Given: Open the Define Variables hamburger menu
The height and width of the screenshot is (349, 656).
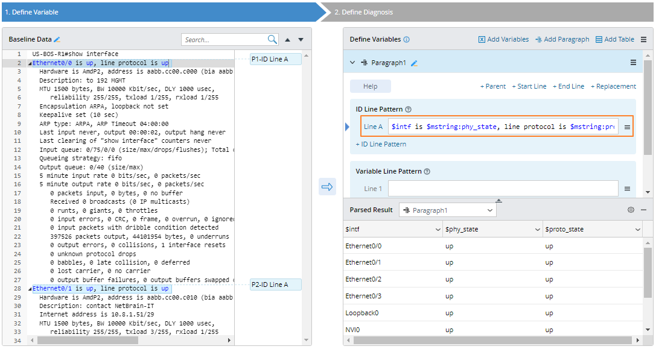Looking at the screenshot, I should pos(643,39).
